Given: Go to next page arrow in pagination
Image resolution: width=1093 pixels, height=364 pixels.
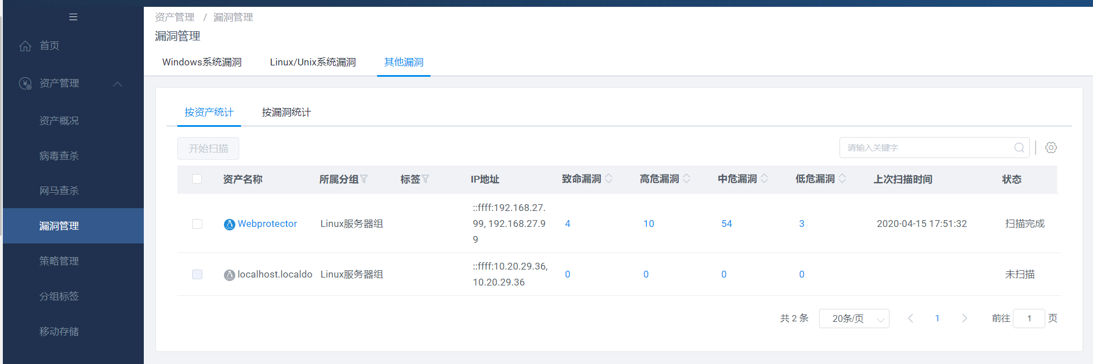Looking at the screenshot, I should pos(964,318).
